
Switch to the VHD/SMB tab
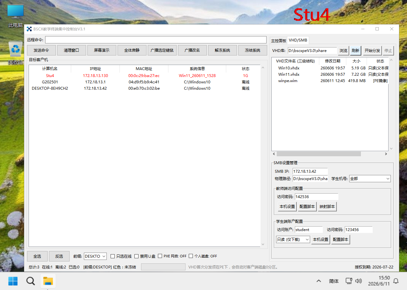click(298, 40)
